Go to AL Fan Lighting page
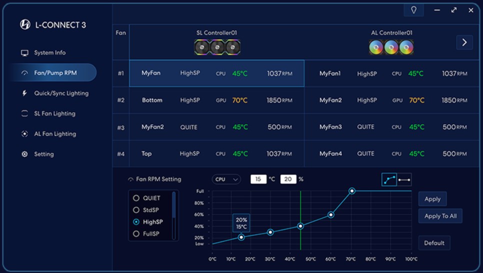 pyautogui.click(x=55, y=133)
